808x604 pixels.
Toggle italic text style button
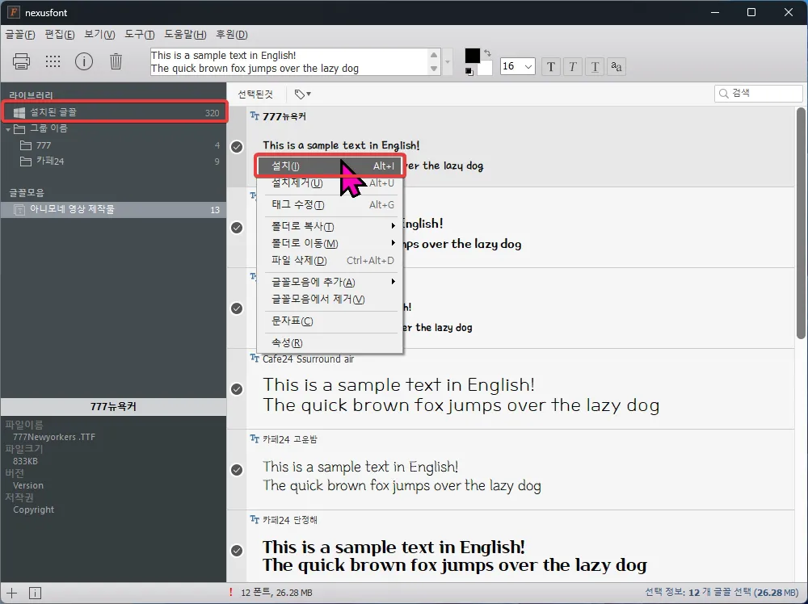tap(573, 66)
